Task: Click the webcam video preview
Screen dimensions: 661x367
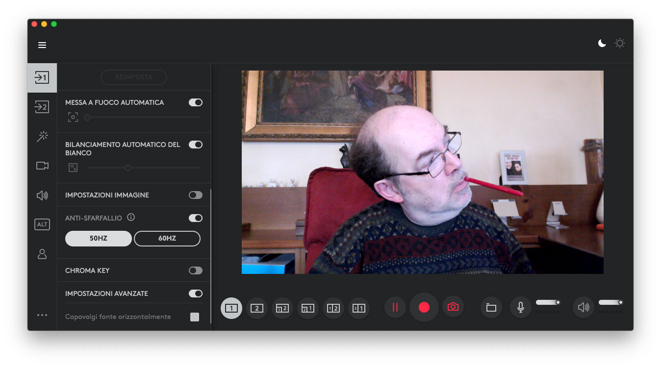Action: pos(423,172)
